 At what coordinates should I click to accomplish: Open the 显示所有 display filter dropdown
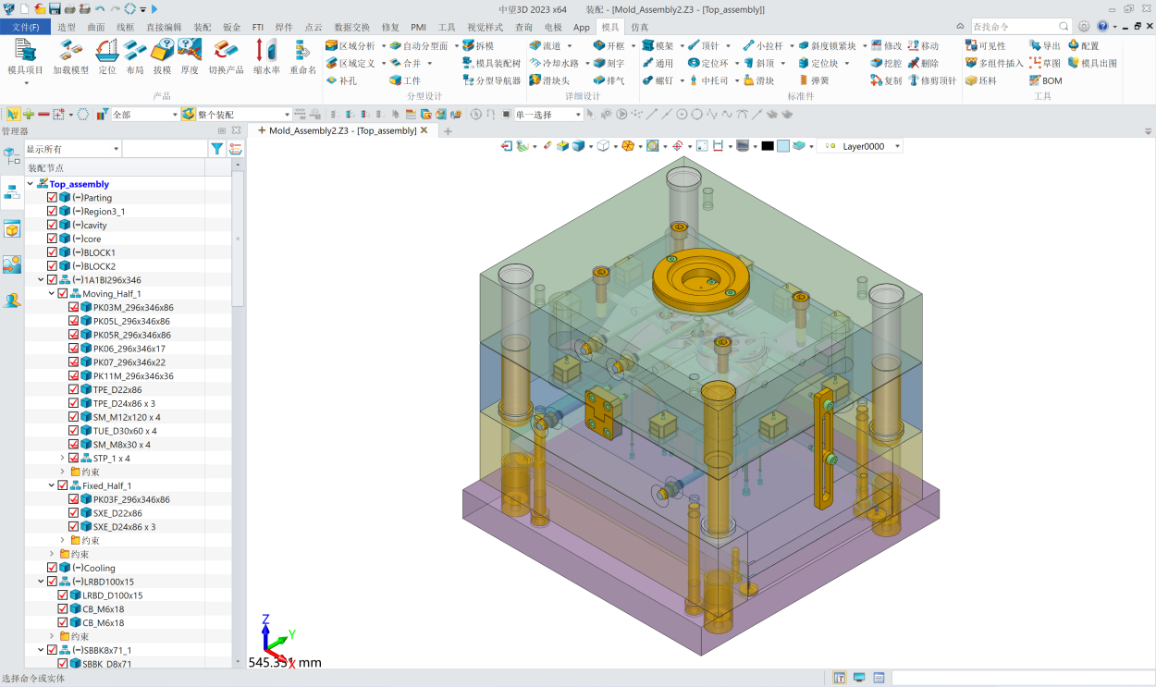(73, 149)
